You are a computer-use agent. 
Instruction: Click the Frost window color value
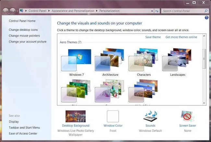click(113, 131)
